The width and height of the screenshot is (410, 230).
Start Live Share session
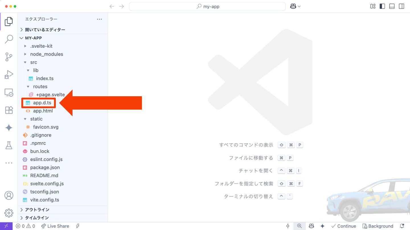pos(55,226)
